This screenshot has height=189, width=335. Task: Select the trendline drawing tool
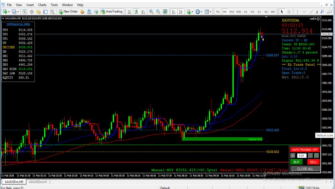click(311, 12)
